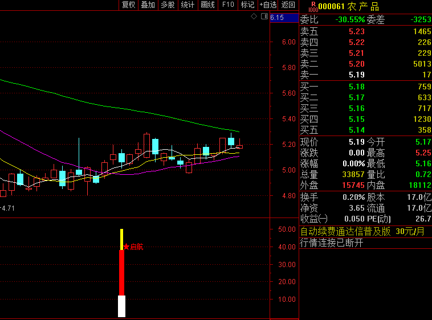Screen dimensions: 432x320
Task: Click 卖二 price 5.20
Action: coord(357,64)
